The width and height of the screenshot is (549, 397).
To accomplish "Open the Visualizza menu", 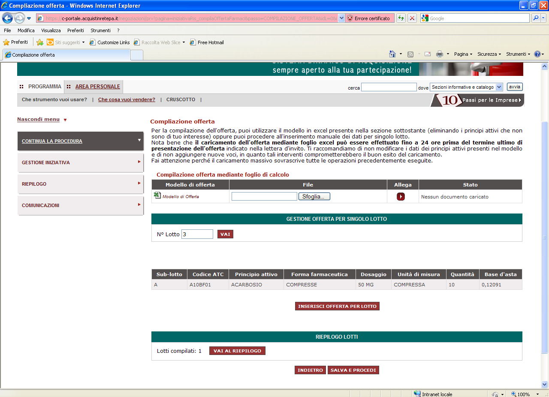I will 51,30.
